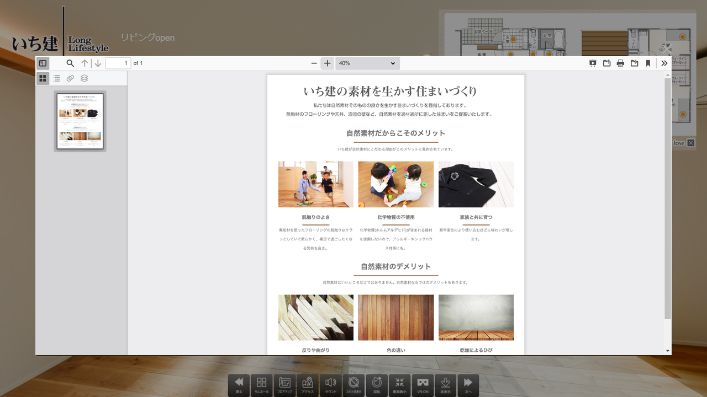The width and height of the screenshot is (707, 397).
Task: Download the PDF document
Action: 634,63
